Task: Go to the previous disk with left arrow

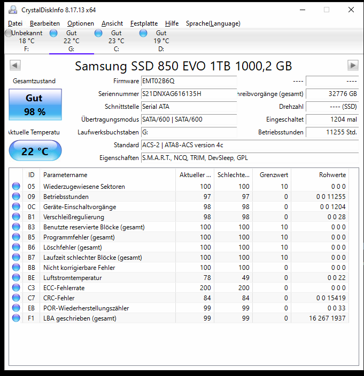Action: tap(15, 66)
